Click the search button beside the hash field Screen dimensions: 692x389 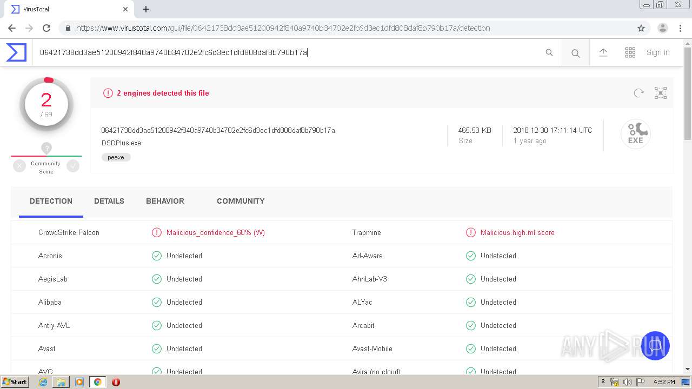coord(575,53)
